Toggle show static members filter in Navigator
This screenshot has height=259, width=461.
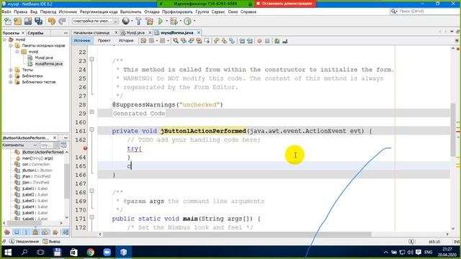pos(26,232)
